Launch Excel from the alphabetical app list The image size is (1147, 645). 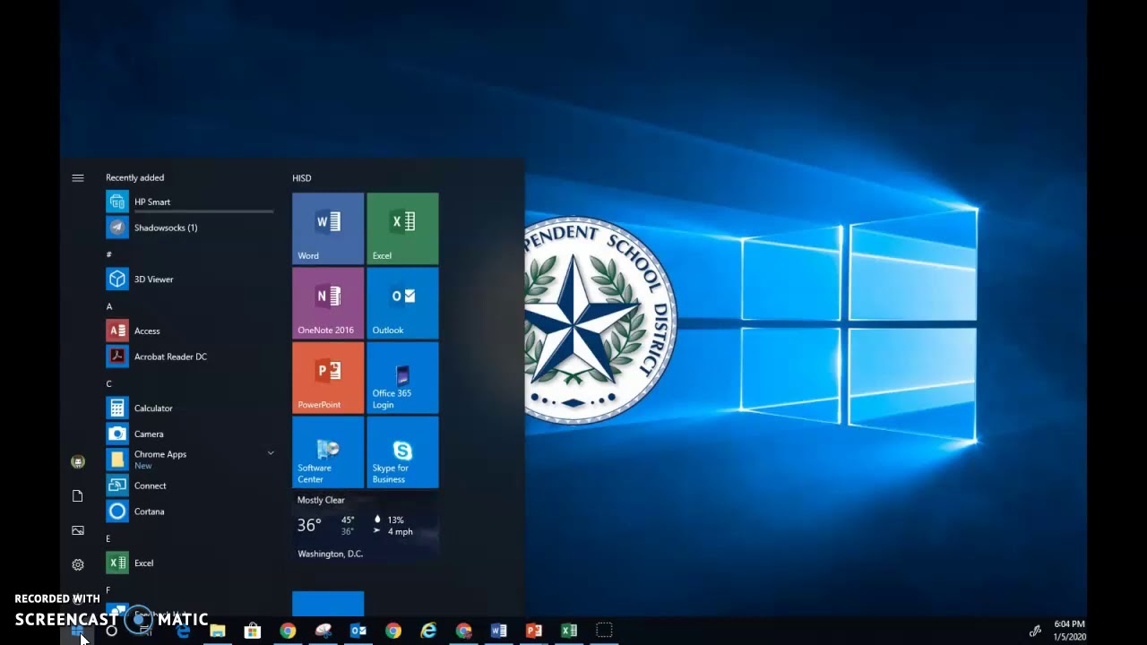tap(189, 563)
